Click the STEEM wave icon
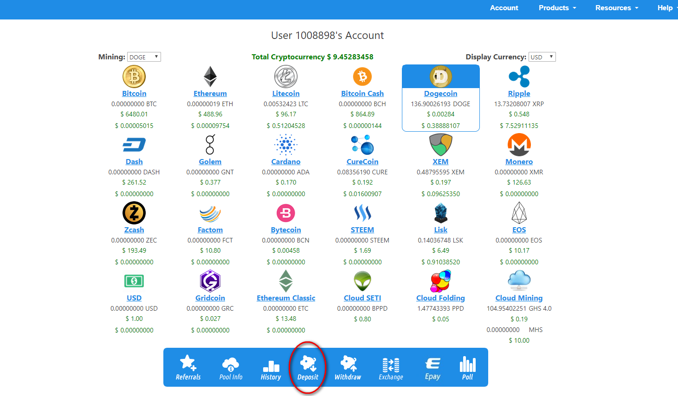 (362, 213)
